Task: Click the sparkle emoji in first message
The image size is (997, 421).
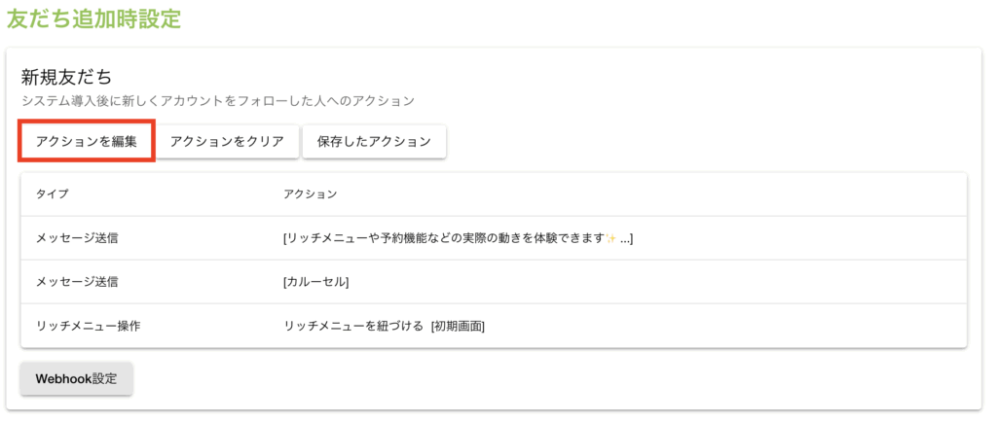Action: (x=612, y=238)
